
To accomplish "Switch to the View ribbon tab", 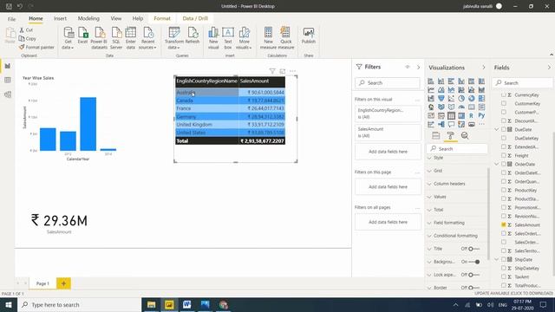I will 115,18.
